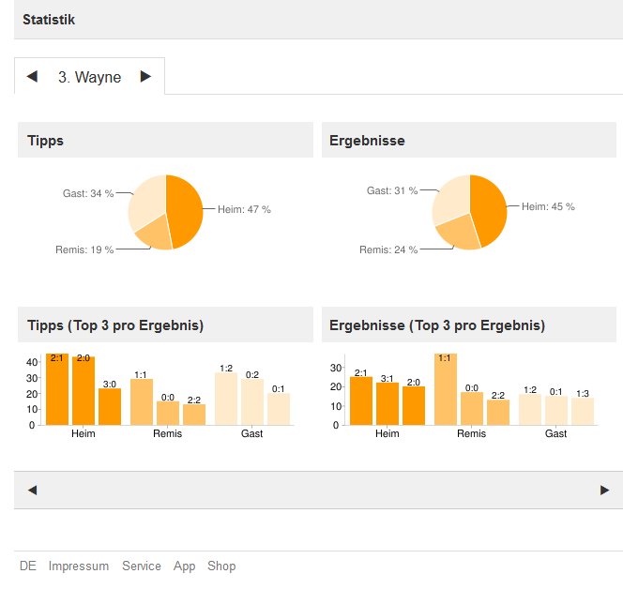Click the 1:1 bar in Ergebnisse chart
The image size is (623, 589).
click(446, 389)
